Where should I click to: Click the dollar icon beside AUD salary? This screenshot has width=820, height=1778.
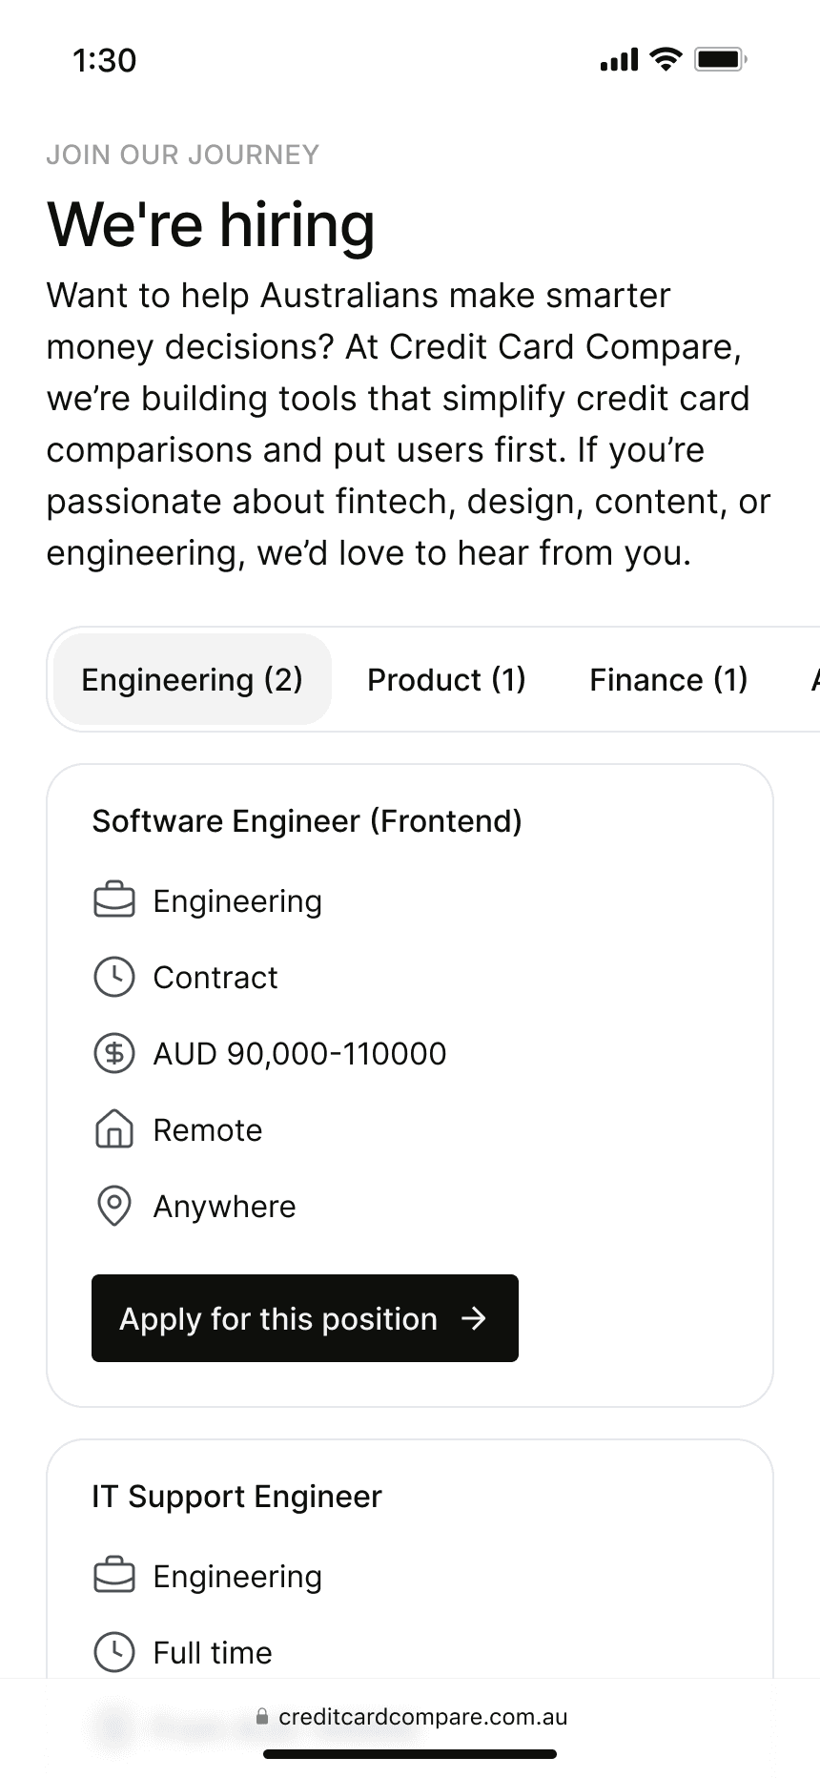114,1053
